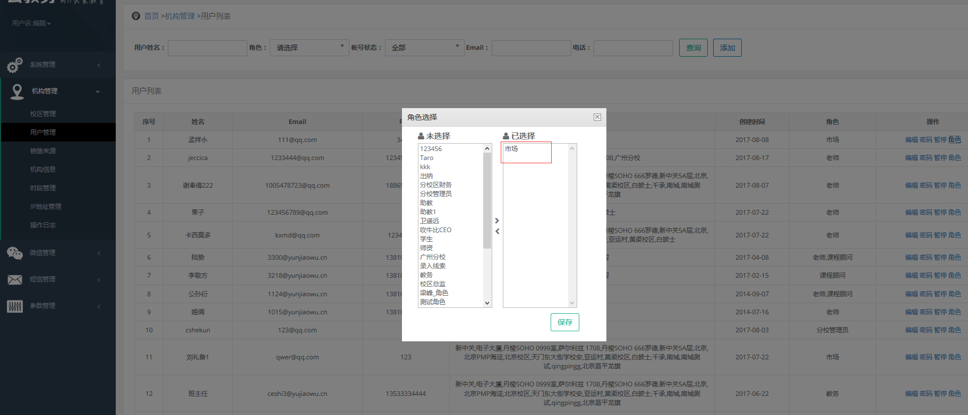This screenshot has width=968, height=415.
Task: Click 角色 link for 卡西莫多 row
Action: pos(955,235)
